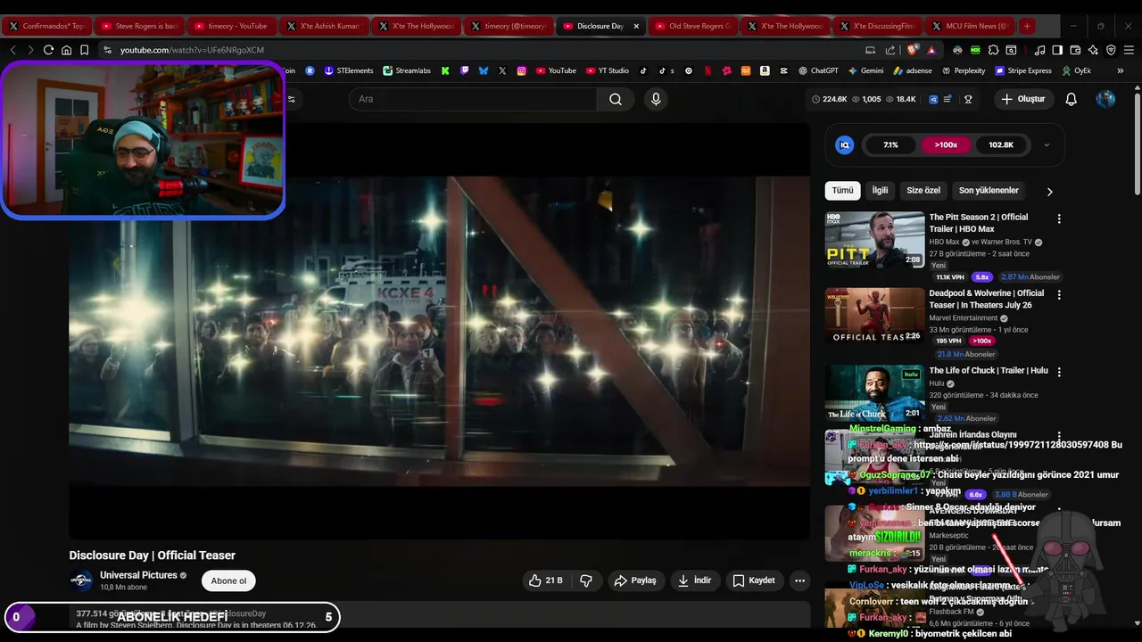
Task: Open the Twitch bookmark icon
Action: pos(464,70)
